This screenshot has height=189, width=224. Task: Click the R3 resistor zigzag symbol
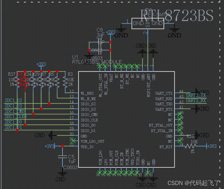(65, 82)
